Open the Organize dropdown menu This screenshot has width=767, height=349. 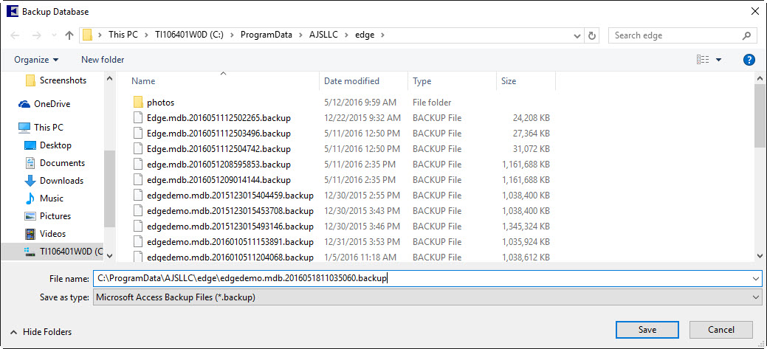pyautogui.click(x=35, y=60)
